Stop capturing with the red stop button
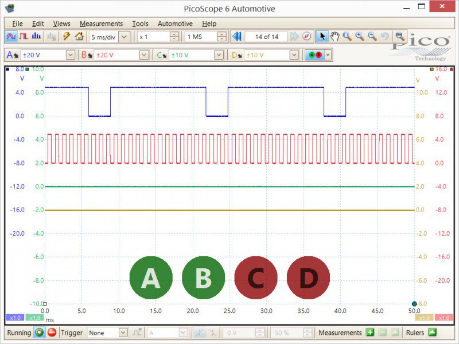 click(x=50, y=333)
